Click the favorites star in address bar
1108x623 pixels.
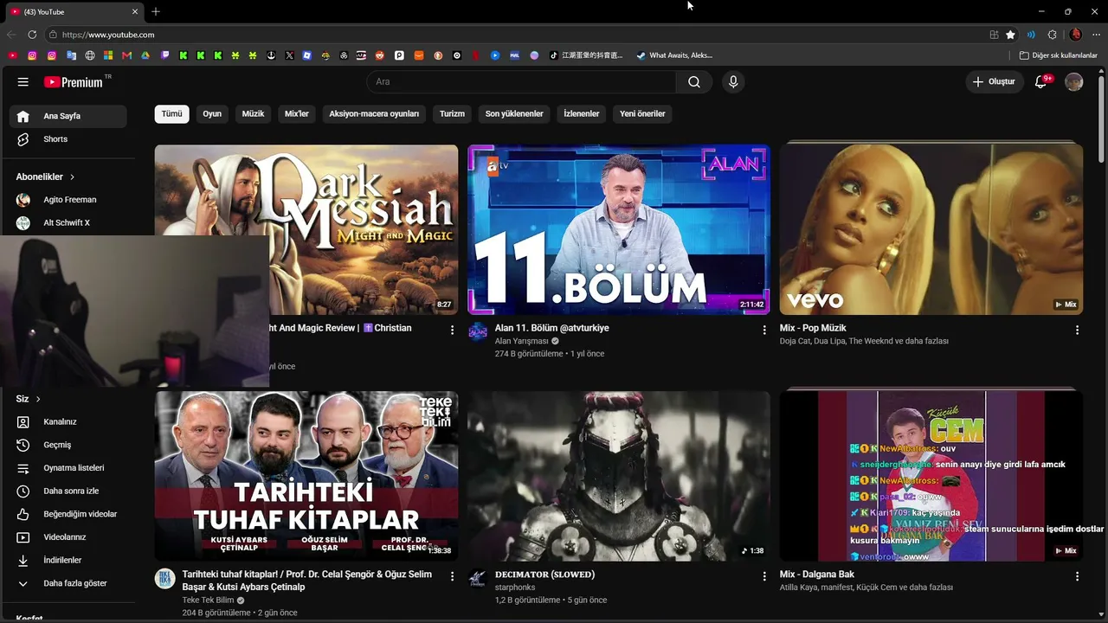1010,35
